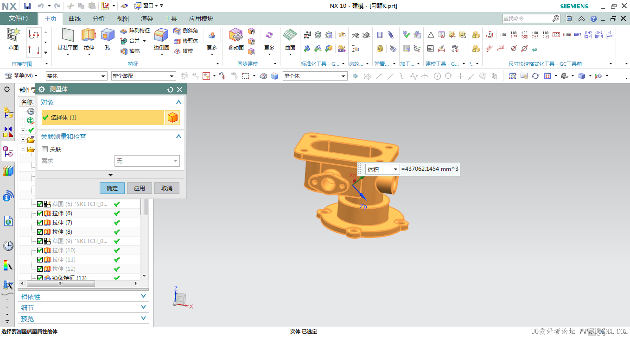Click the 查找命令 search field
The width and height of the screenshot is (630, 337).
click(531, 19)
